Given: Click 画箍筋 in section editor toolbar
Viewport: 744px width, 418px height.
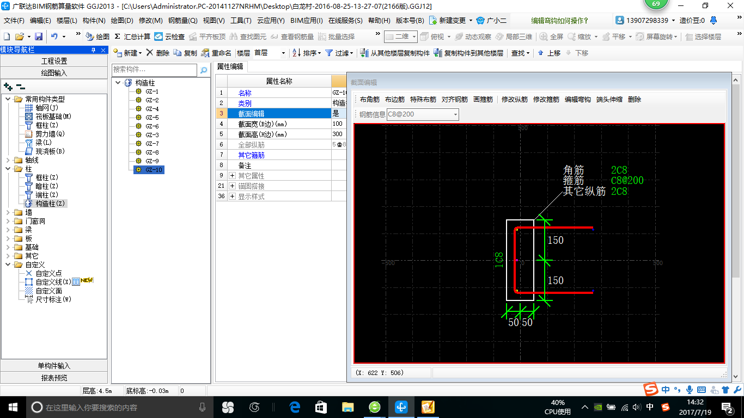Looking at the screenshot, I should tap(483, 100).
